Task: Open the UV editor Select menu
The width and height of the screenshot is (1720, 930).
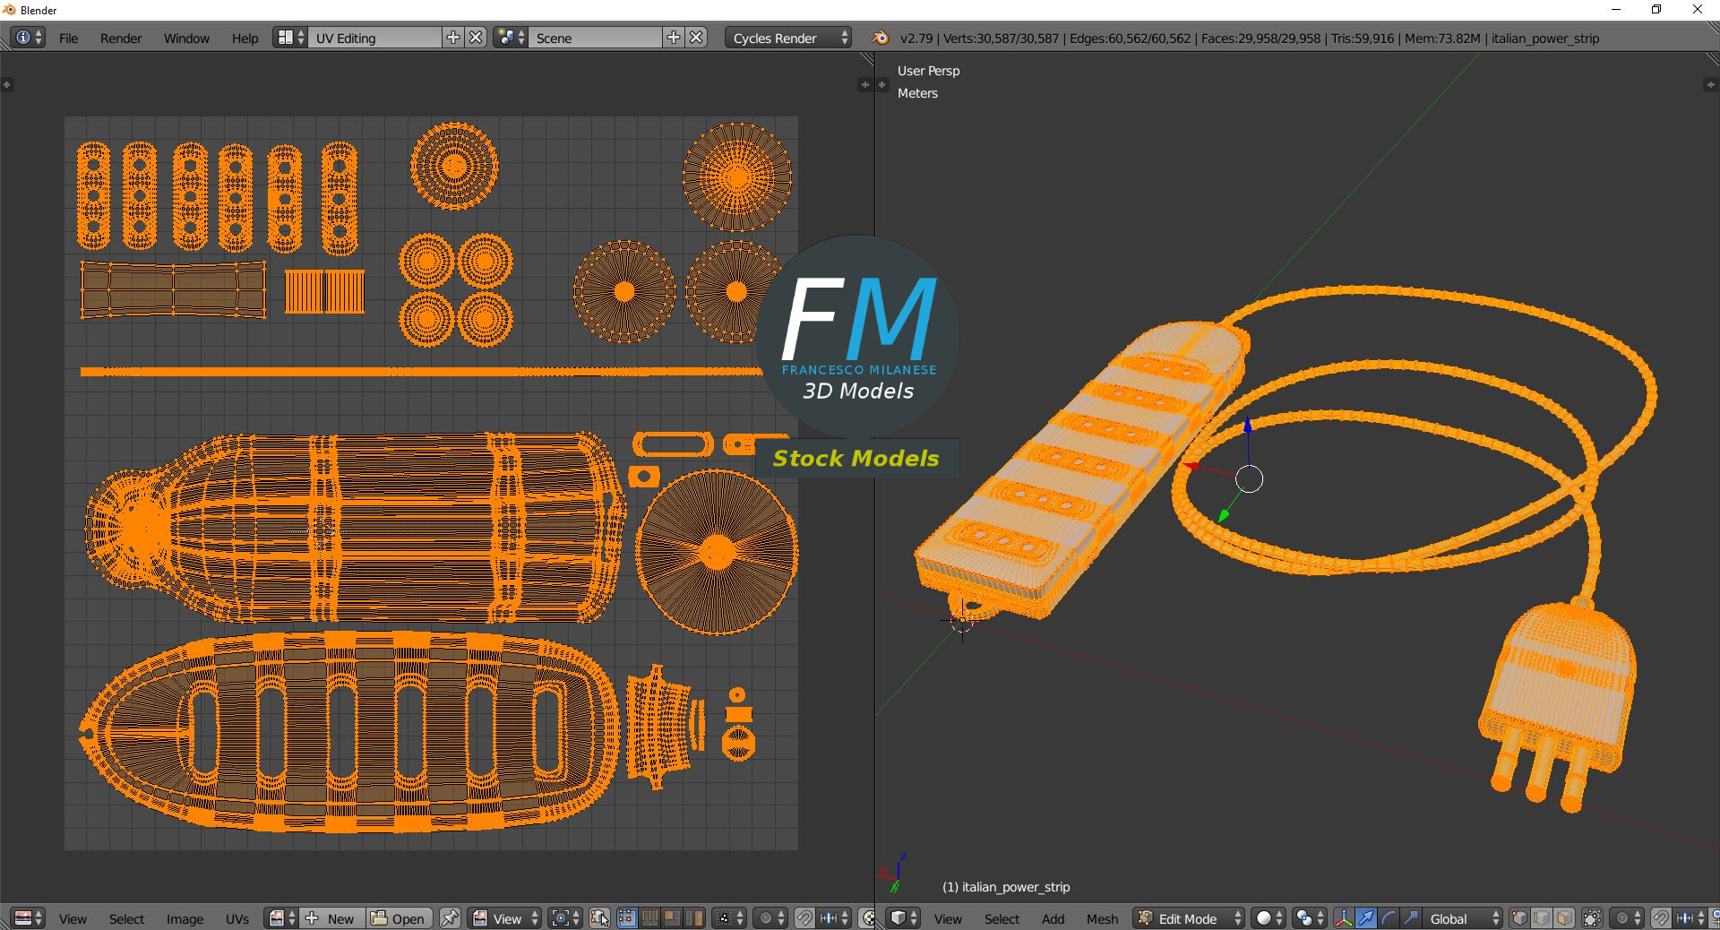Action: pos(126,919)
